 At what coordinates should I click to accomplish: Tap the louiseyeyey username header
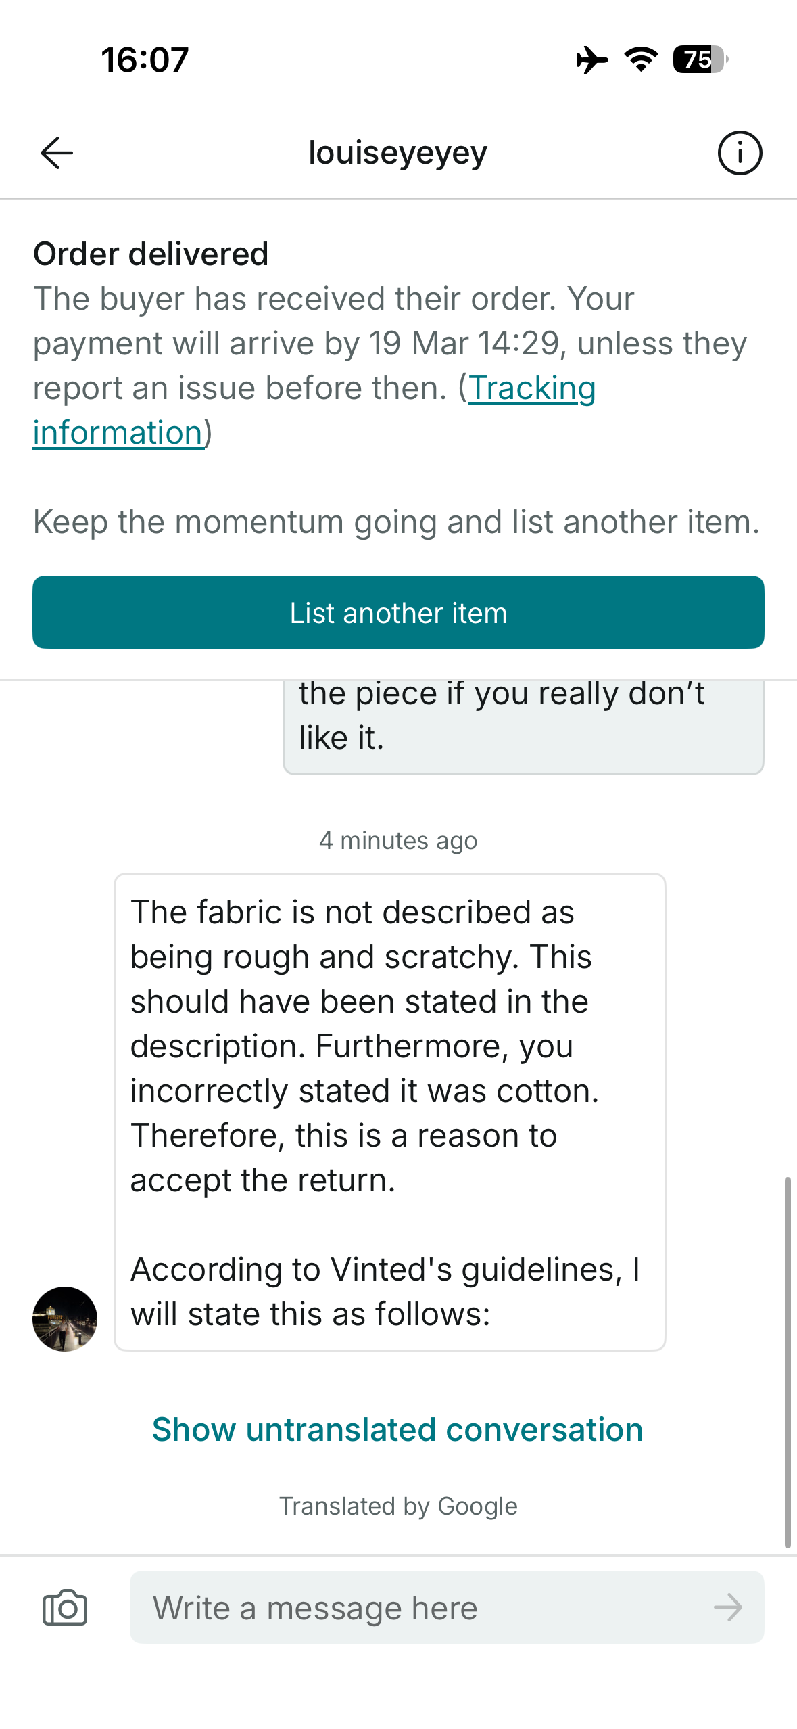(397, 153)
